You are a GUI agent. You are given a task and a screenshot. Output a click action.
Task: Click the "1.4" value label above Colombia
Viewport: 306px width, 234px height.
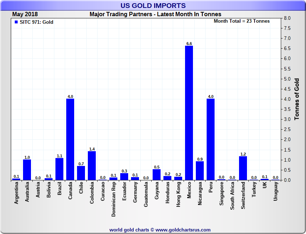click(92, 149)
